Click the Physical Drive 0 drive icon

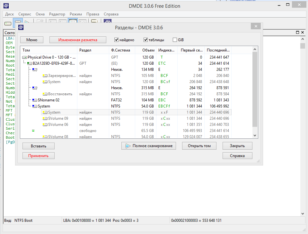point(24,58)
